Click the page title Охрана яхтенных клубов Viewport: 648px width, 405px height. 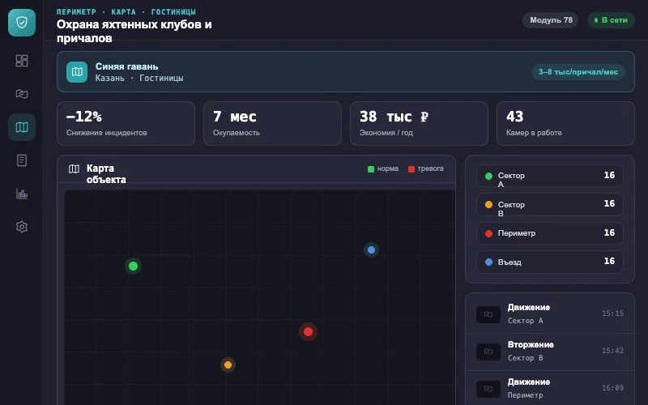134,31
